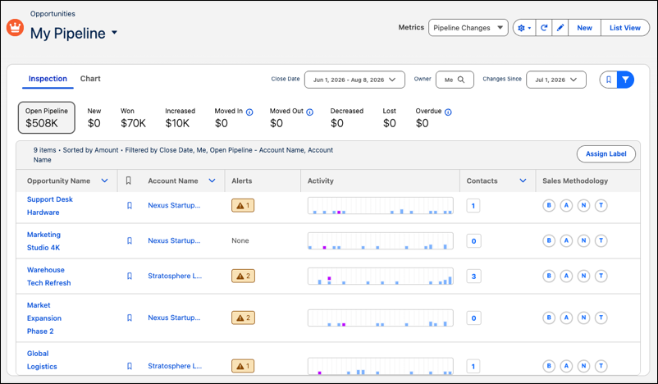The image size is (658, 384).
Task: Click the Moved In info icon
Action: [249, 112]
